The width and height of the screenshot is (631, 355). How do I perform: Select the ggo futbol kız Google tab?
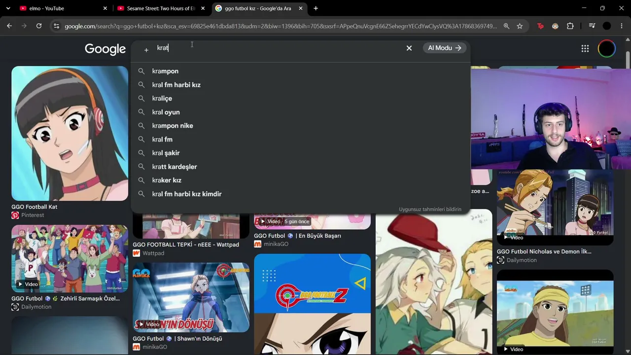pos(259,8)
